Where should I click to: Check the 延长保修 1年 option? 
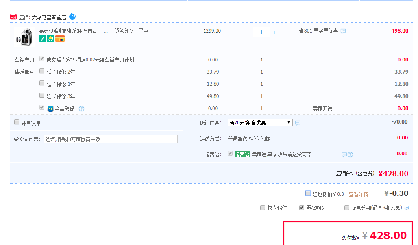click(x=42, y=83)
